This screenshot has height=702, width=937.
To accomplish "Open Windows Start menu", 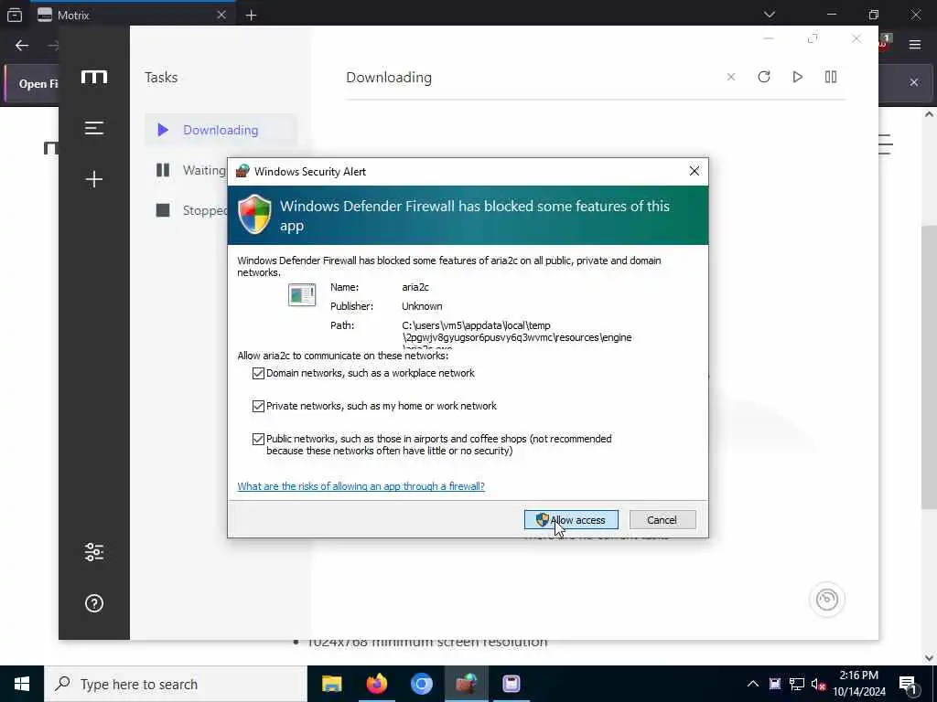I will click(22, 684).
